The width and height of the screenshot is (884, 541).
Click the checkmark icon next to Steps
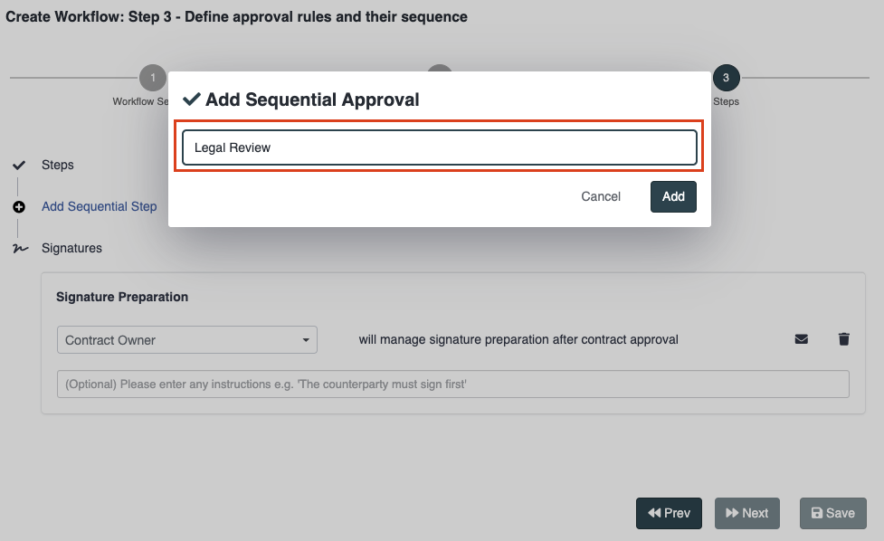[x=19, y=166]
